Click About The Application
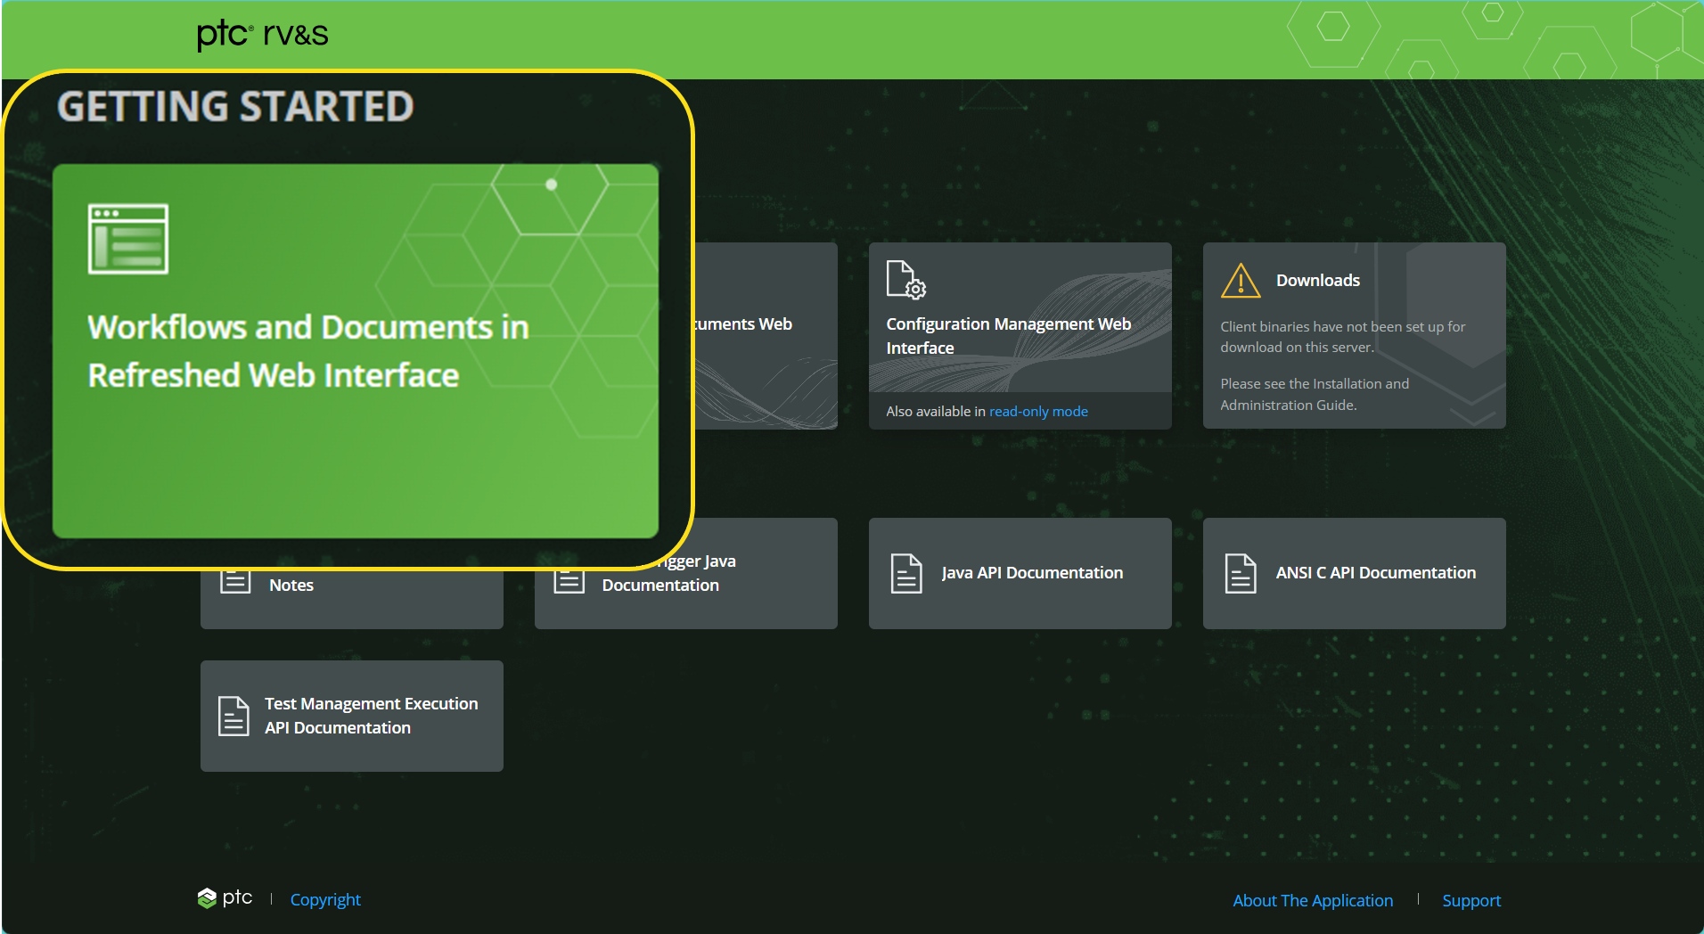The image size is (1704, 934). (1312, 900)
